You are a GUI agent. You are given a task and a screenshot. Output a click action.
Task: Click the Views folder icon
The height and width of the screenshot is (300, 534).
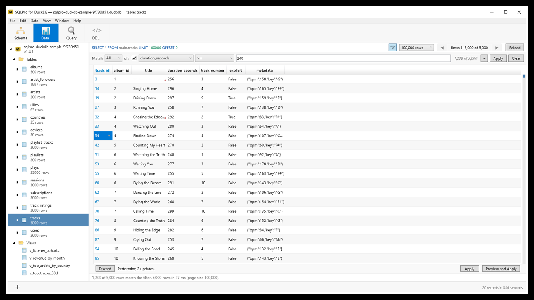pyautogui.click(x=21, y=243)
